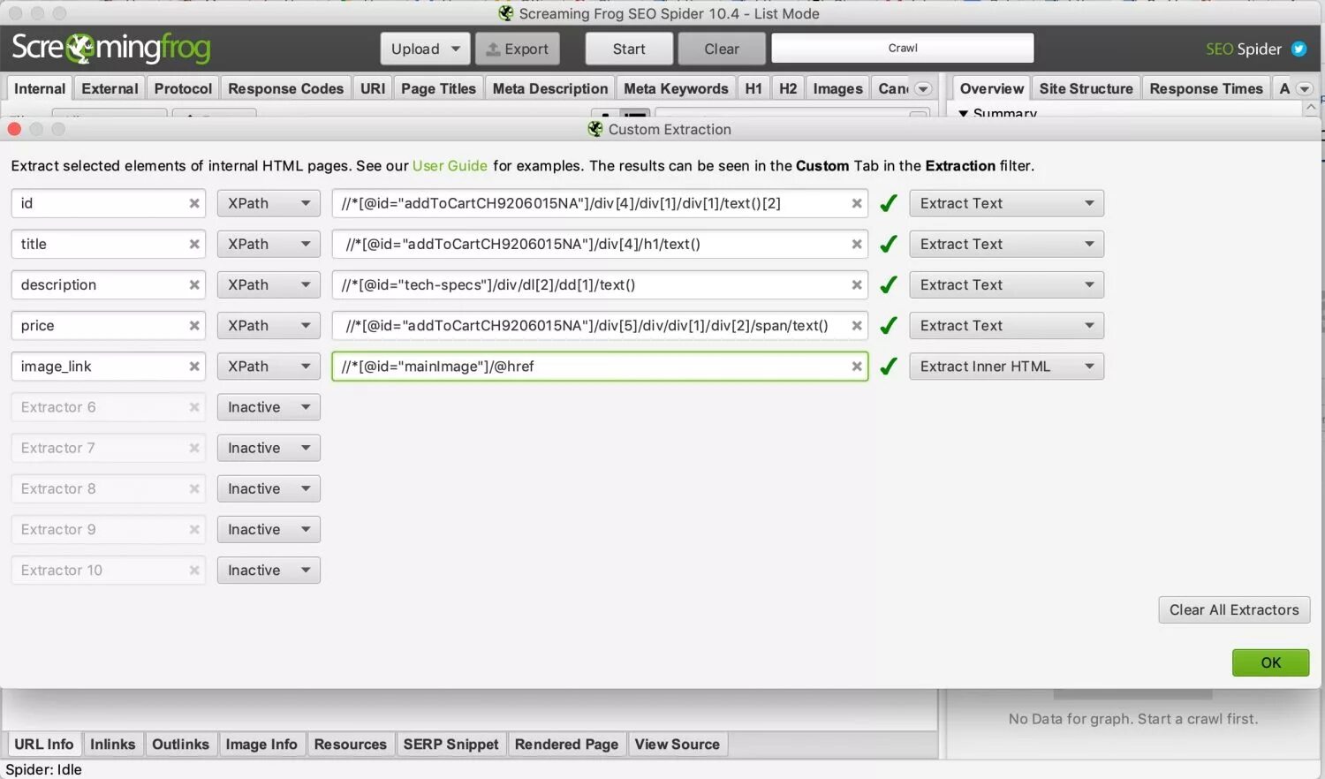
Task: Click the Export button
Action: [x=518, y=49]
